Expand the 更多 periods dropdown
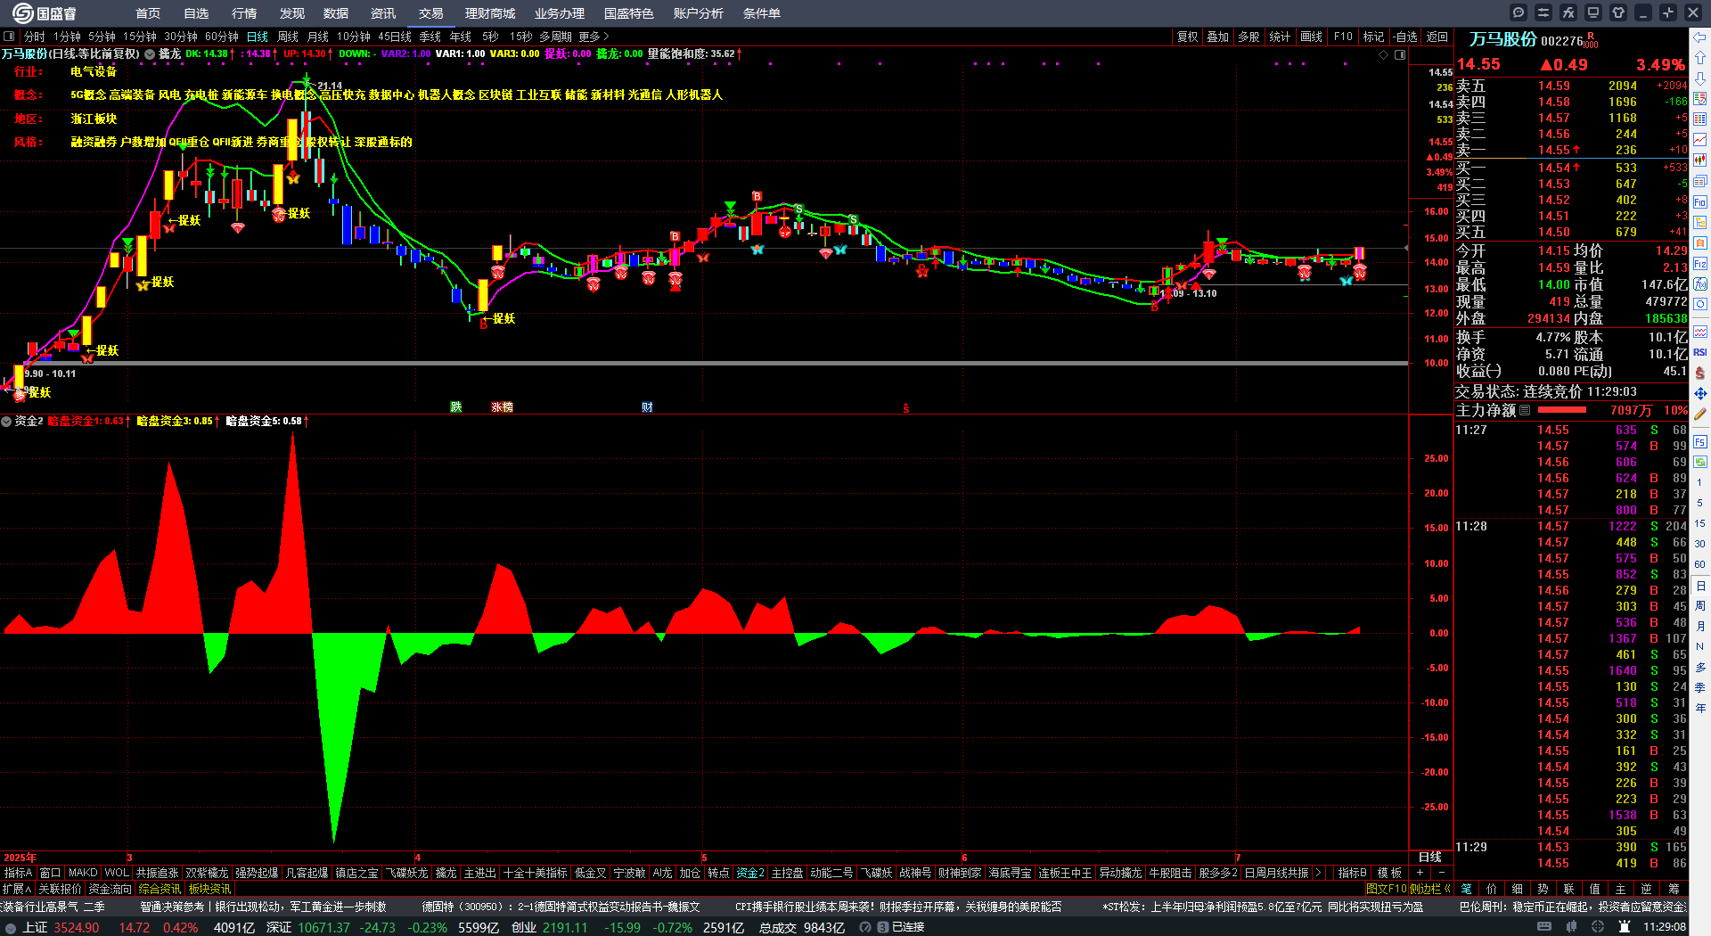The width and height of the screenshot is (1711, 936). (594, 37)
